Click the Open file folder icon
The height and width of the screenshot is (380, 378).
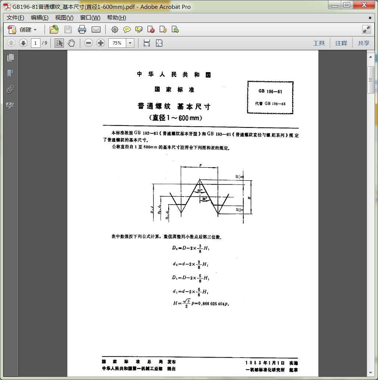click(54, 30)
